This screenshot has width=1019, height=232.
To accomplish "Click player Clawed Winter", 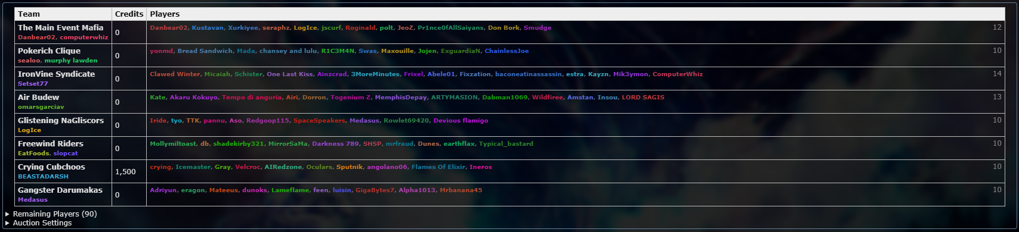I will (175, 74).
